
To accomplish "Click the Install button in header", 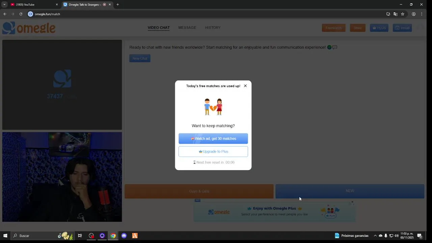I will click(x=402, y=28).
